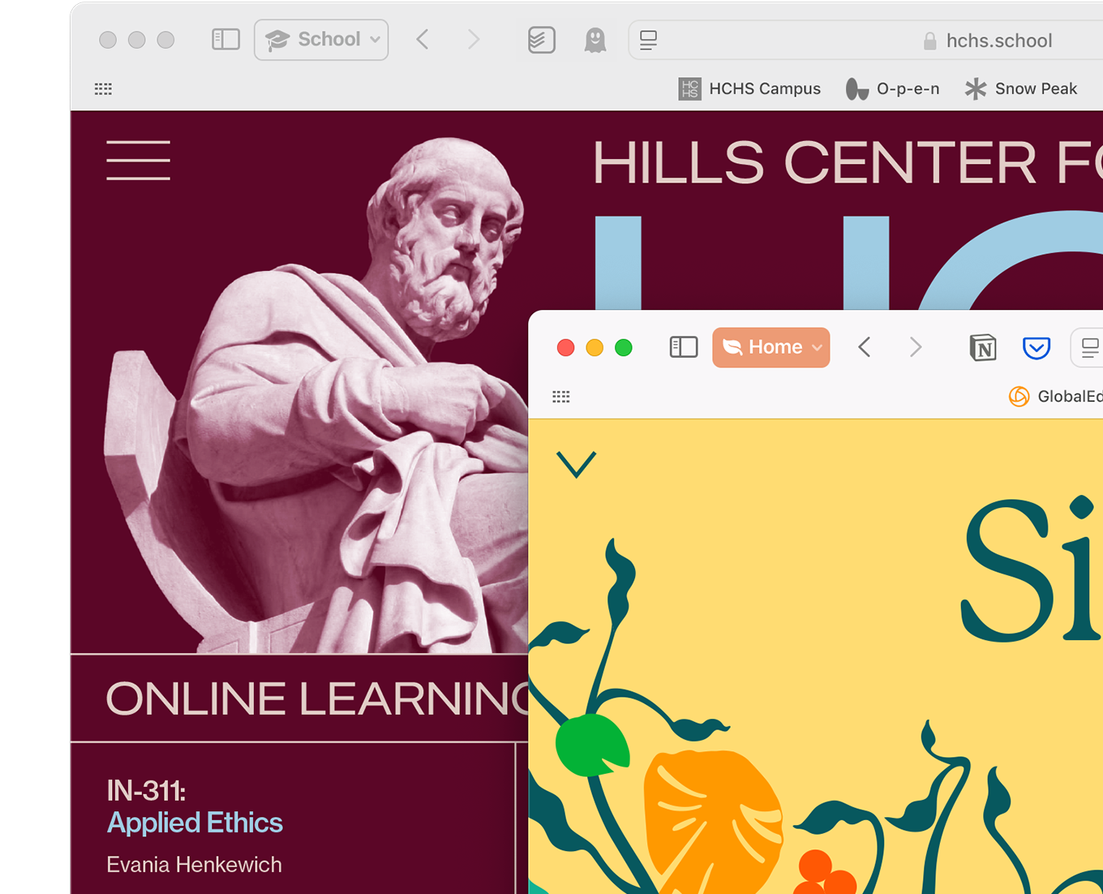This screenshot has width=1103, height=894.
Task: Open the School profile dropdown
Action: coord(321,40)
